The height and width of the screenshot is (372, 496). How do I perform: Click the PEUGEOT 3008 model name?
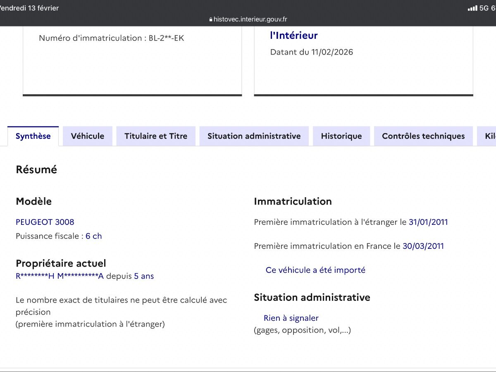(x=45, y=222)
